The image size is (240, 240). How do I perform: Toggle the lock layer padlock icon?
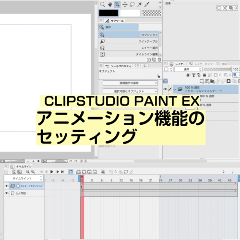click(x=204, y=75)
